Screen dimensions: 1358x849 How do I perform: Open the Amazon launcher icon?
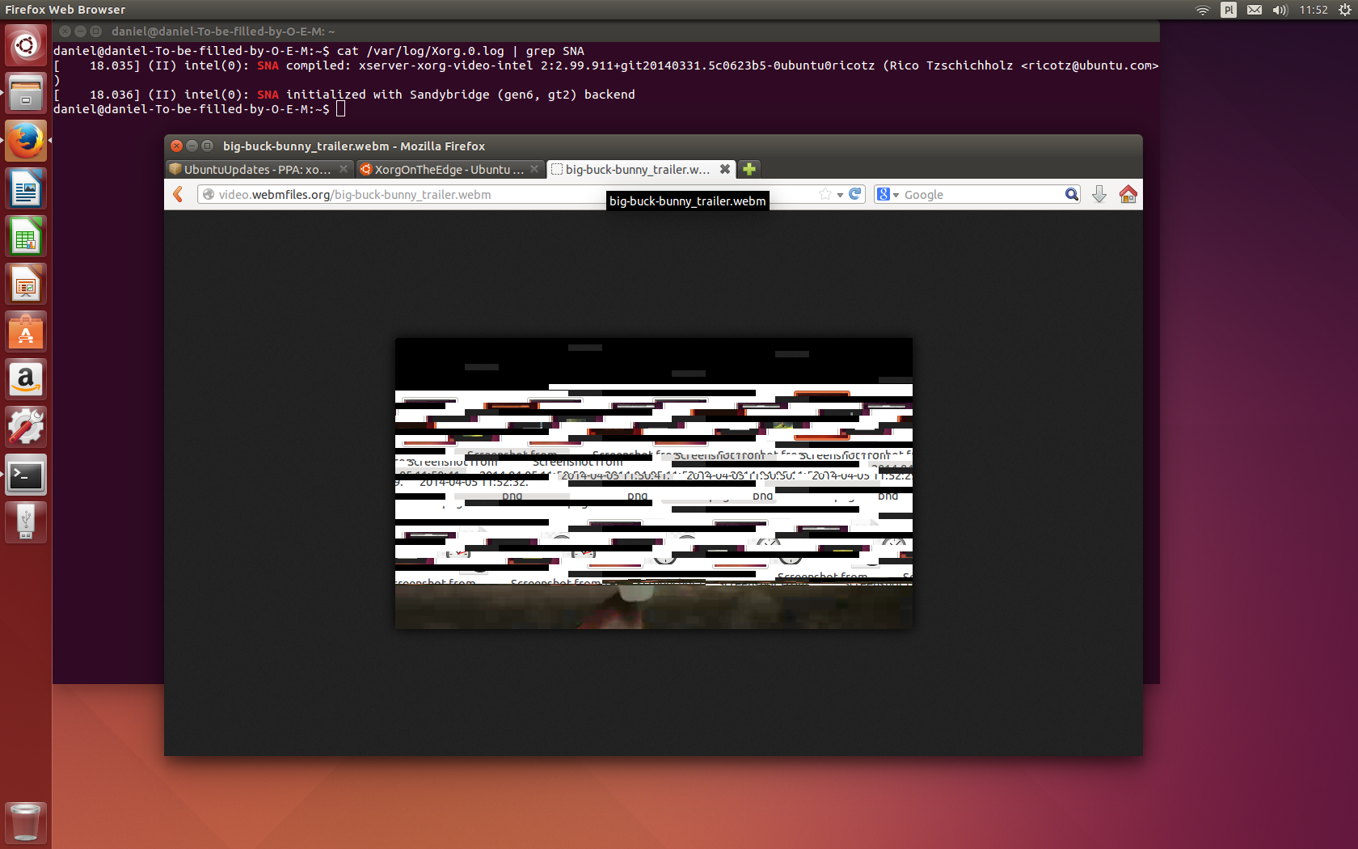[x=26, y=380]
